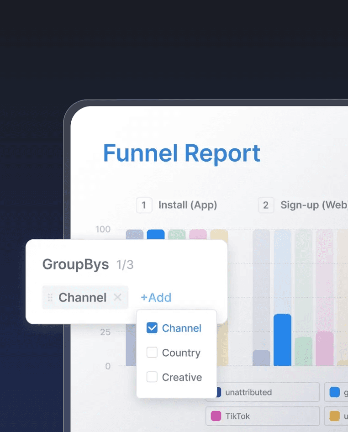The width and height of the screenshot is (348, 432).
Task: Select the Channel label in dropdown
Action: 182,328
